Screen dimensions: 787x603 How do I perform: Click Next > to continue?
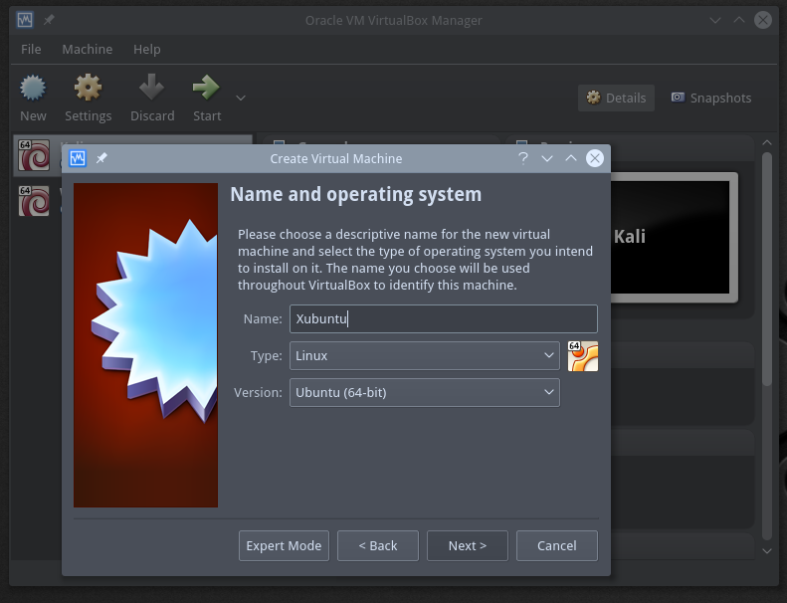[x=468, y=545]
